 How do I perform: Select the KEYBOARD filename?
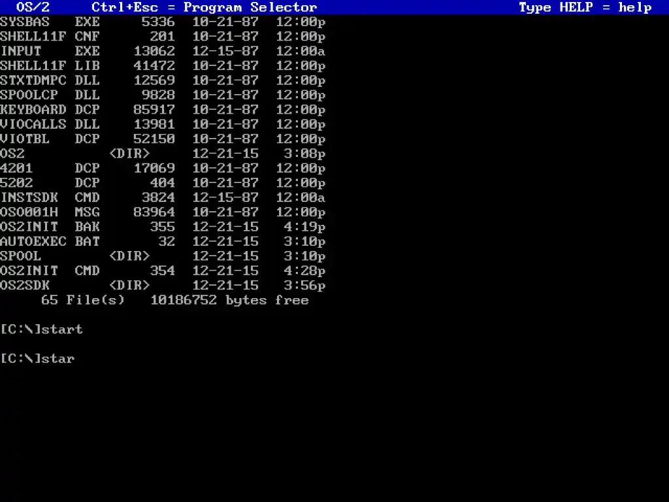click(x=33, y=110)
